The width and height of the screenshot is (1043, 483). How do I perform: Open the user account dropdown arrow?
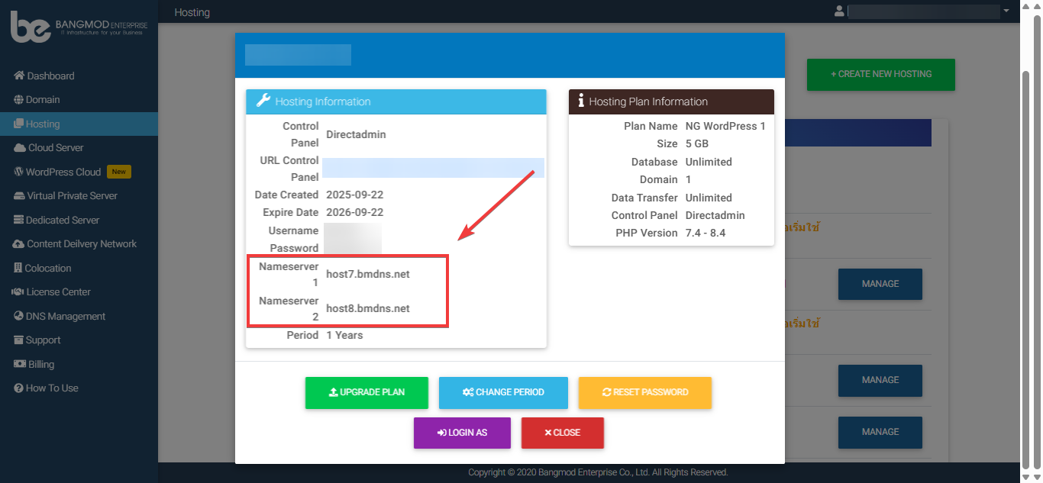click(1006, 11)
